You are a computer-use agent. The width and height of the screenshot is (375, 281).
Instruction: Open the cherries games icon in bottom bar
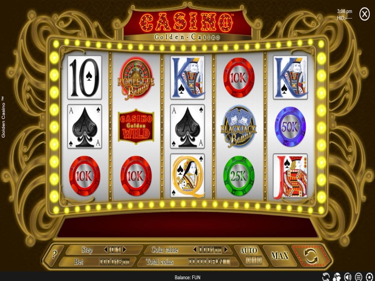point(336,277)
